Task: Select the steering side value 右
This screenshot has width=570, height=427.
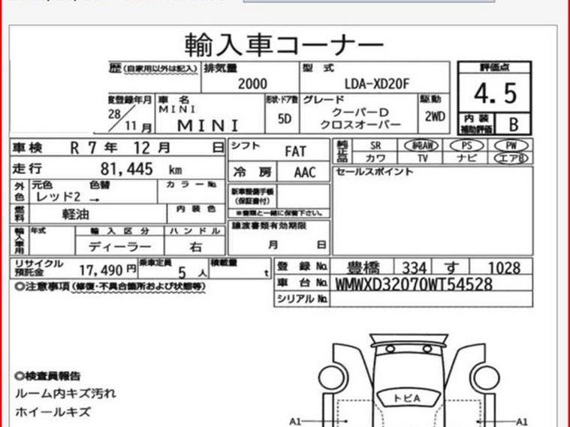Action: [195, 247]
